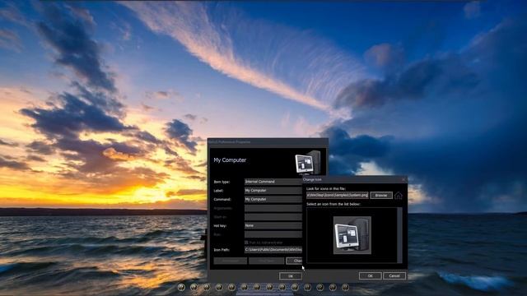Click the My Computer heading text in properties

[x=230, y=160]
